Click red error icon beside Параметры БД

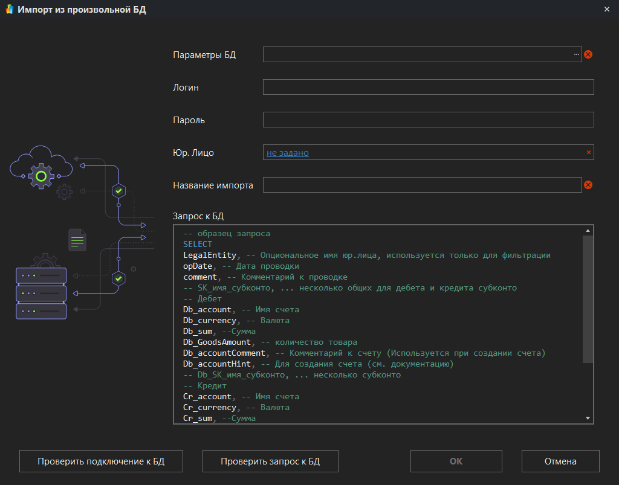point(588,54)
